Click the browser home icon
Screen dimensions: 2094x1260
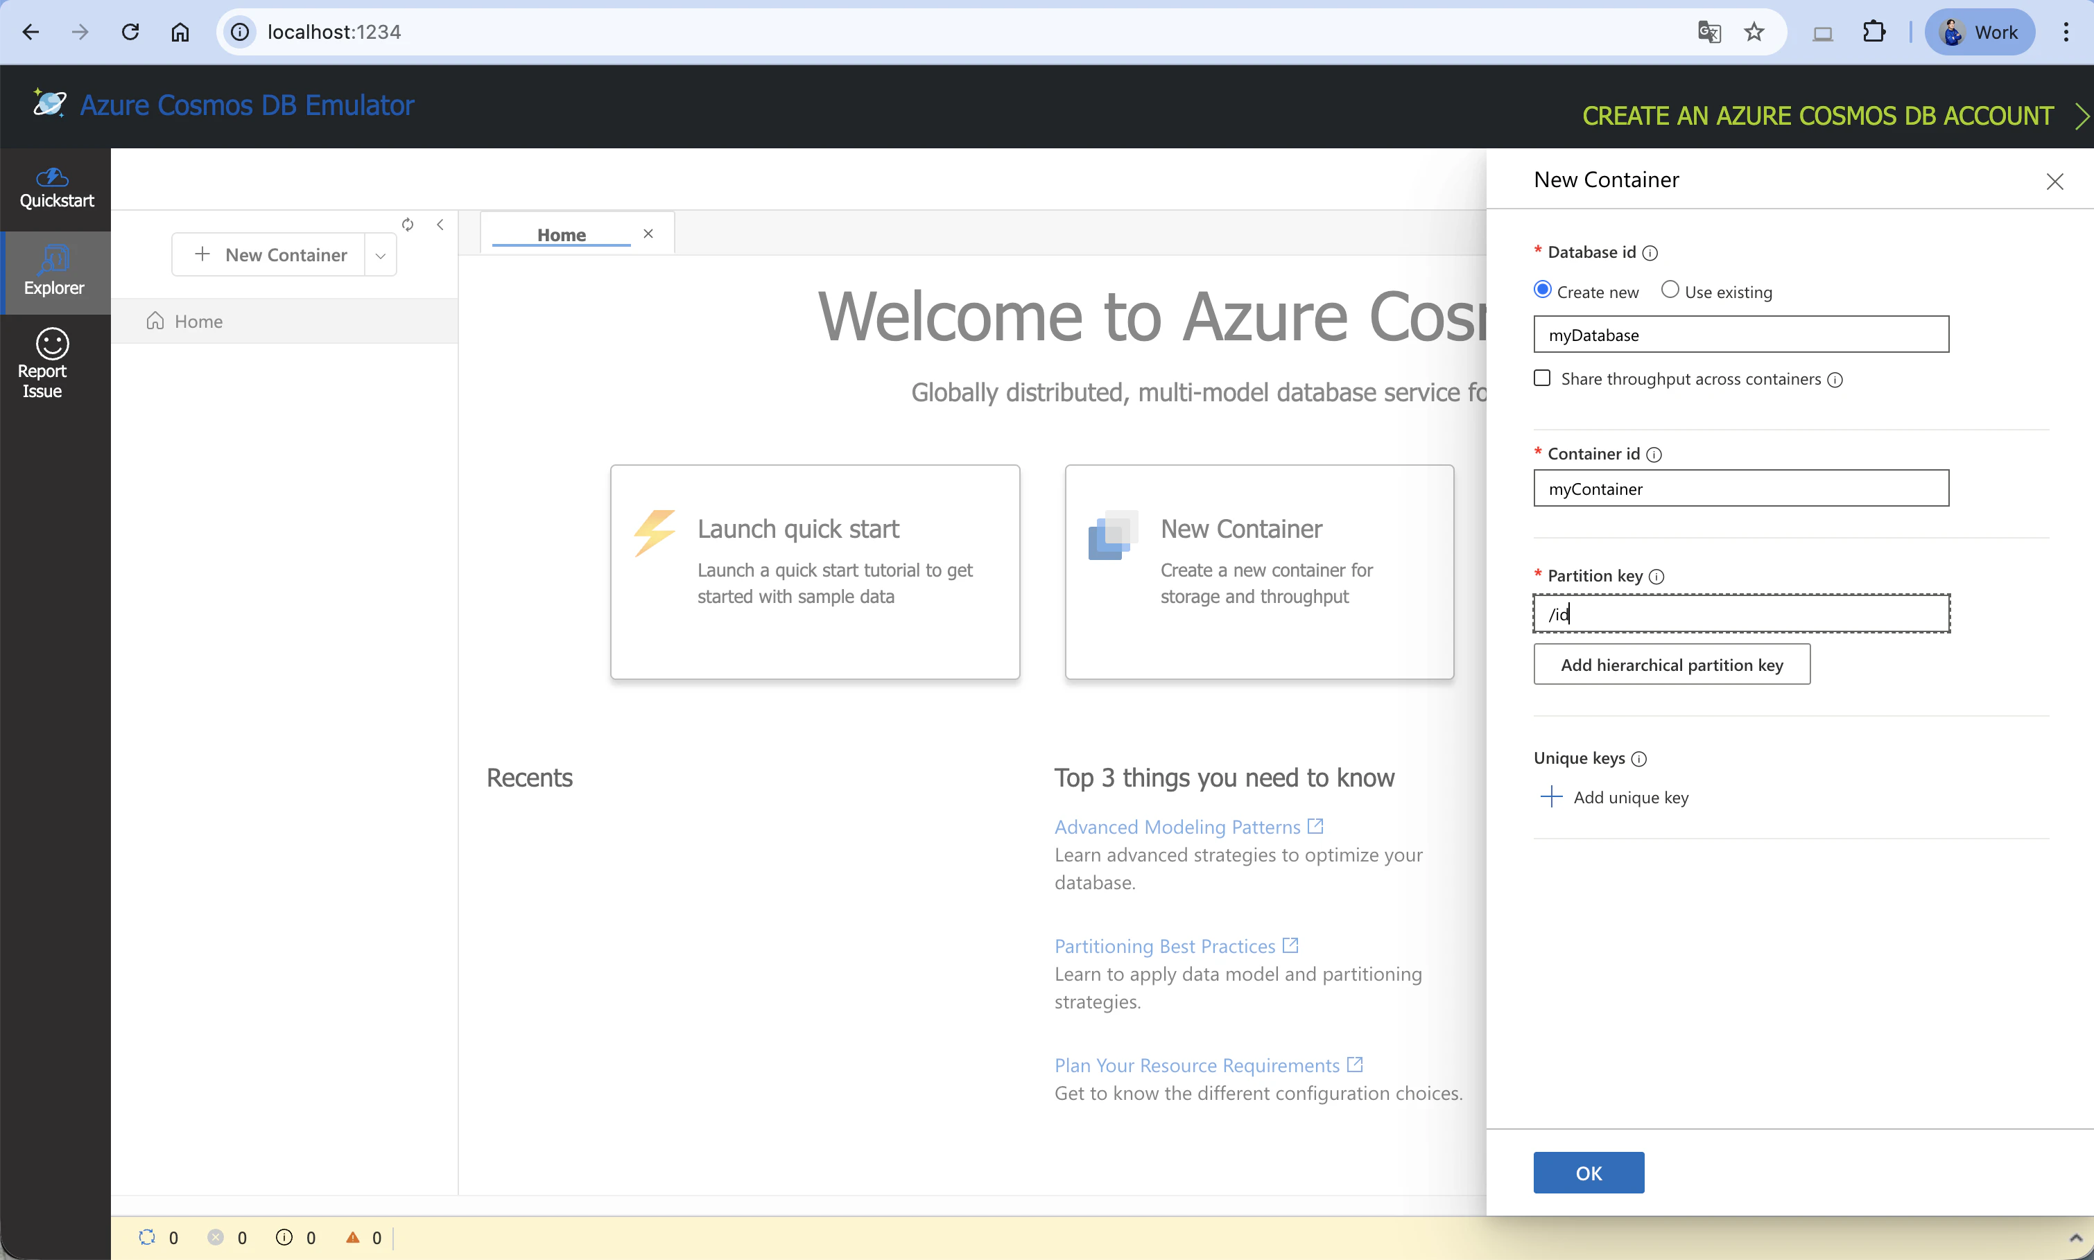[180, 33]
